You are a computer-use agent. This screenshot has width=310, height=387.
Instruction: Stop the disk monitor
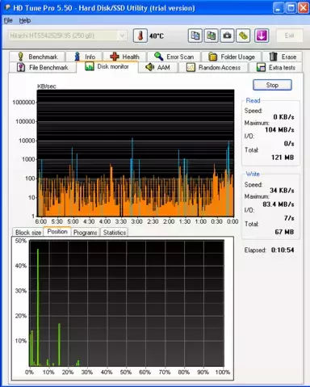pos(272,85)
